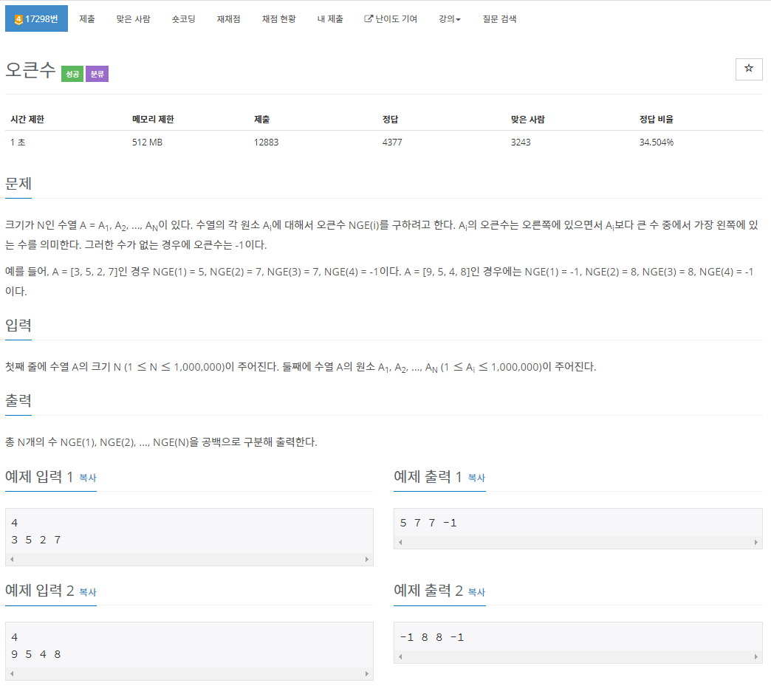Select the 숏코딩 tab
The image size is (771, 697).
pyautogui.click(x=183, y=18)
